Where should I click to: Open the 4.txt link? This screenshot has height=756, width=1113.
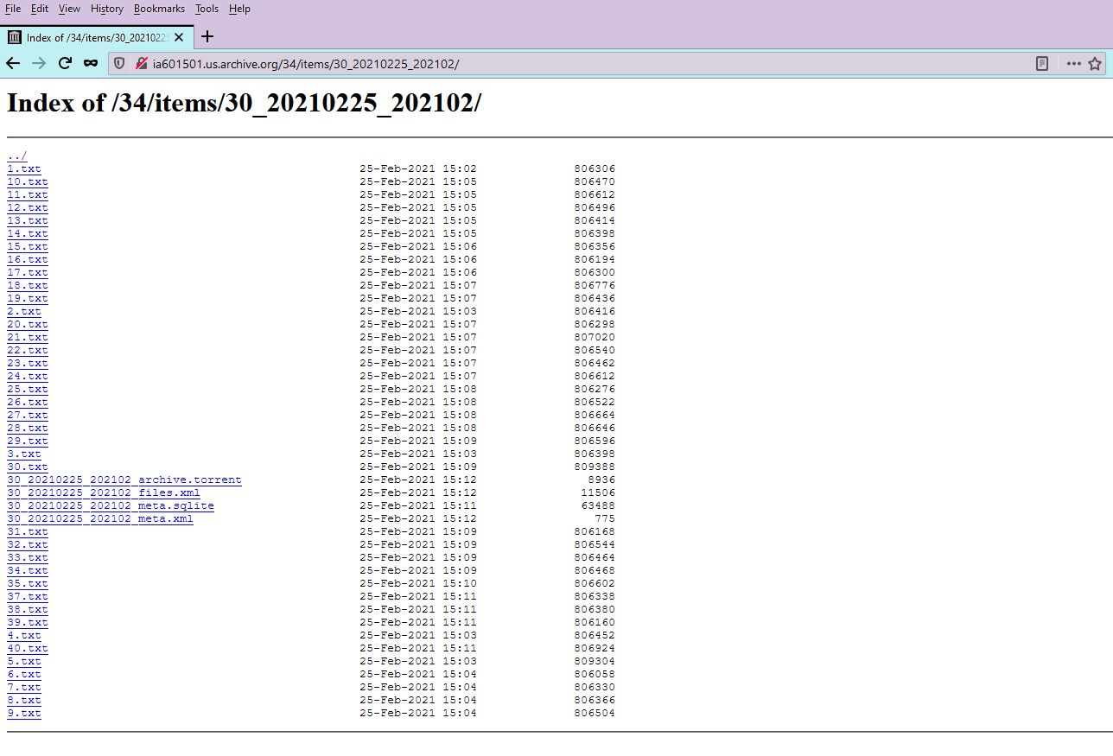coord(24,635)
